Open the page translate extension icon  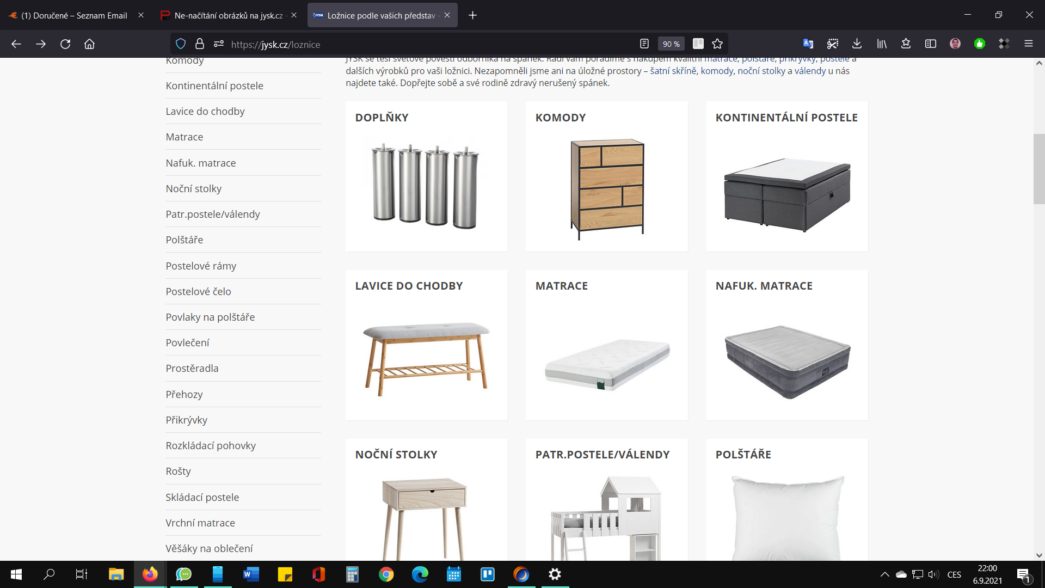click(808, 44)
